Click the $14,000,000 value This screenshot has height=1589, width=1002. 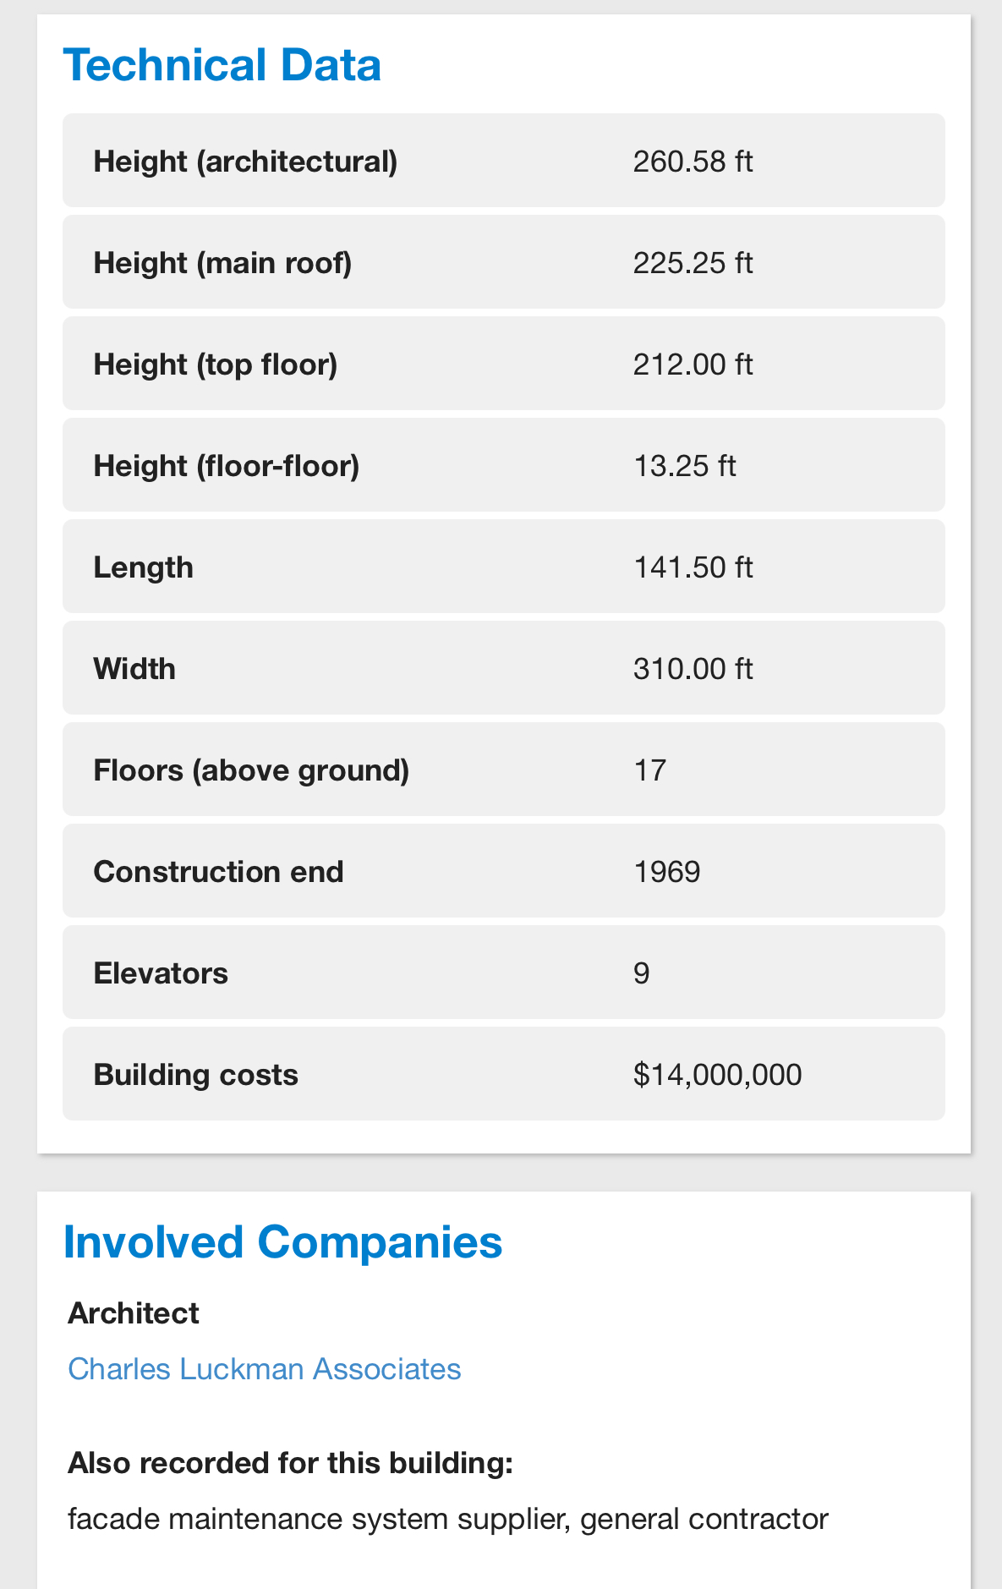pyautogui.click(x=717, y=1075)
